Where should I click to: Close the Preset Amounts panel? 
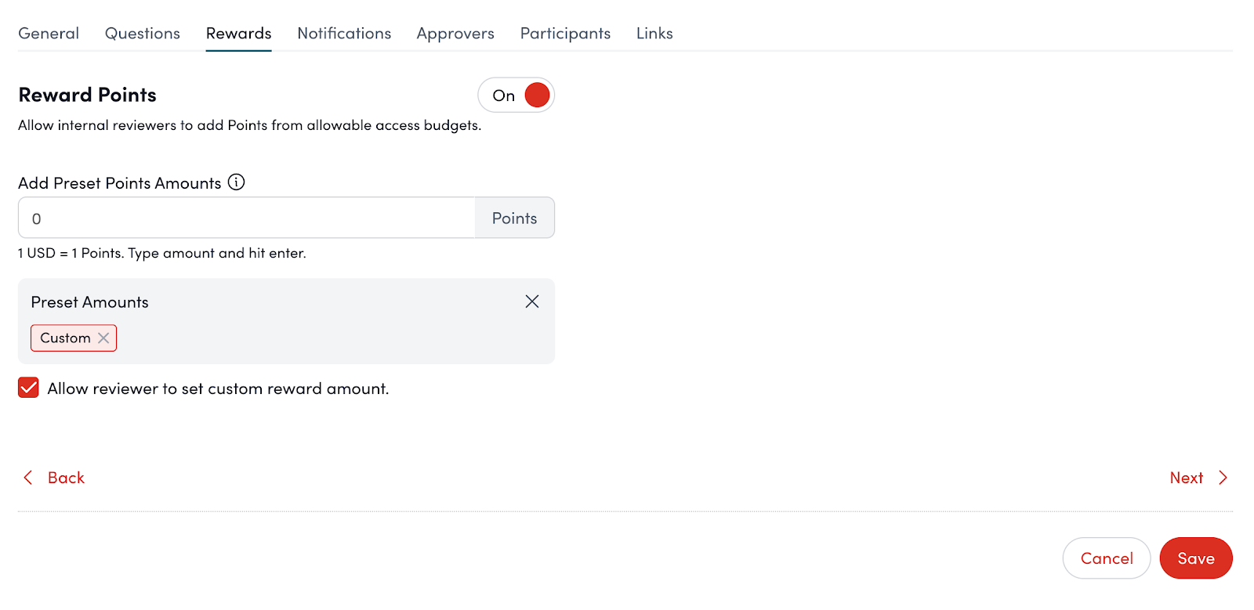[x=531, y=301]
